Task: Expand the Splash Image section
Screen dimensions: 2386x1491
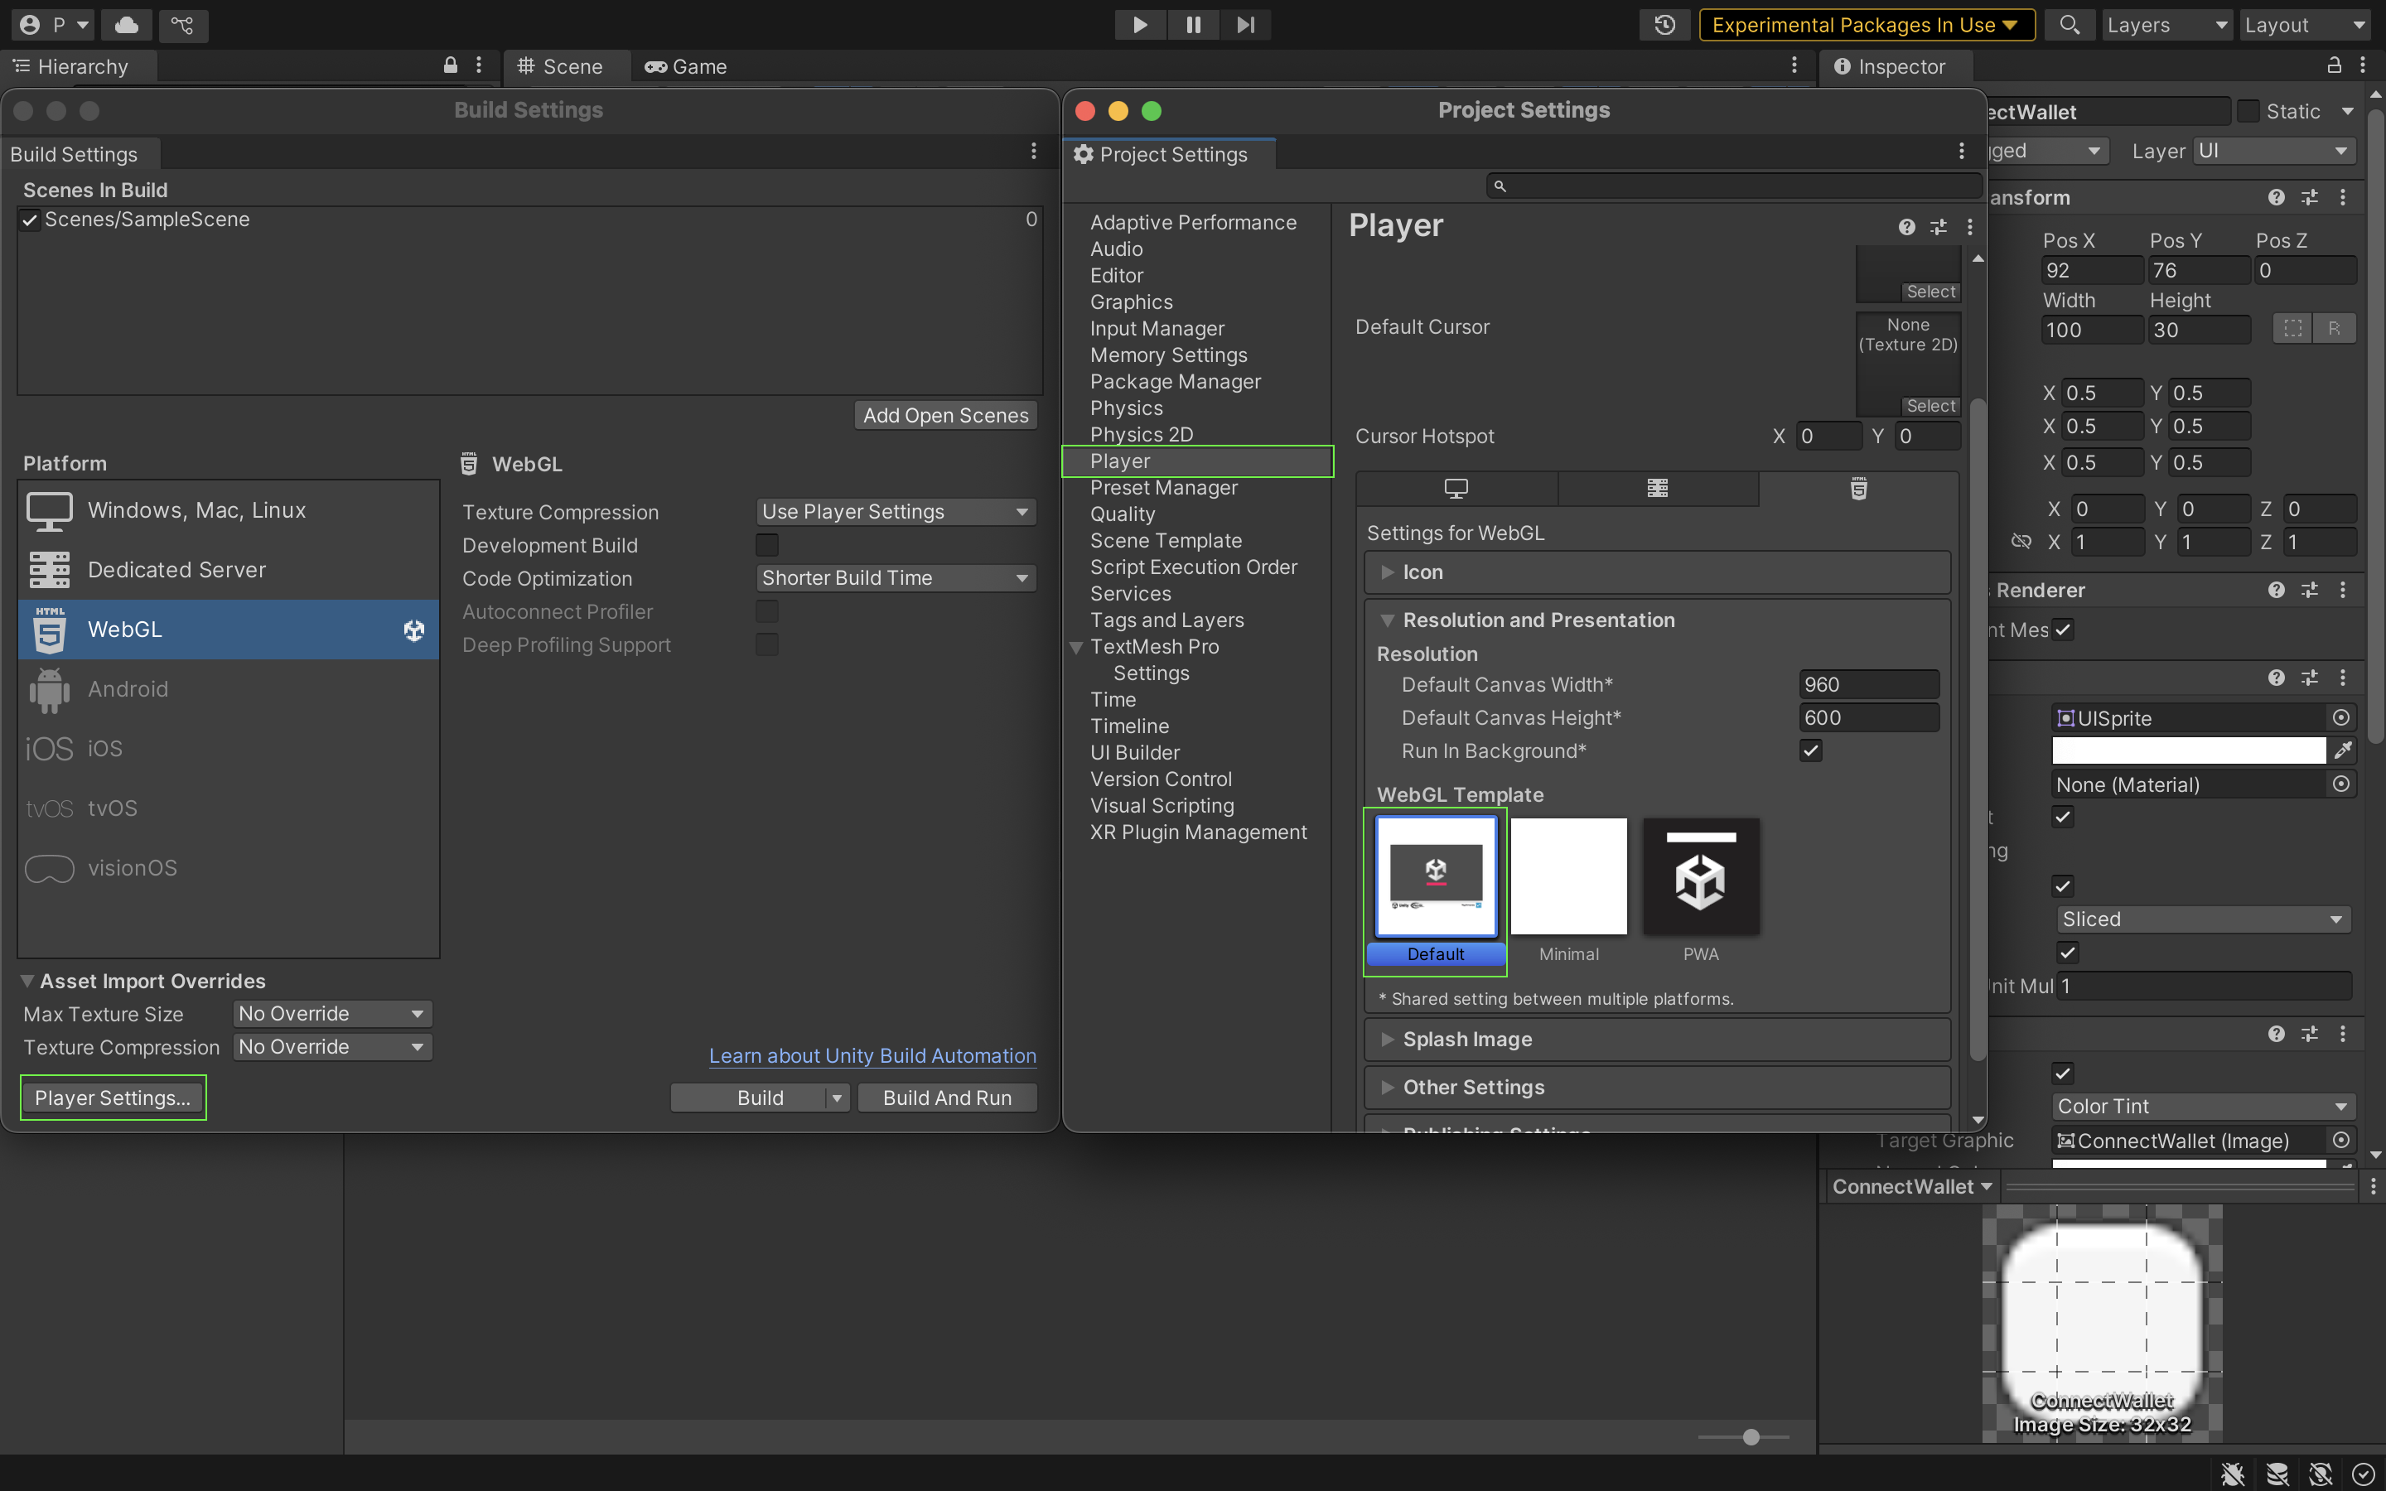Action: pyautogui.click(x=1467, y=1040)
